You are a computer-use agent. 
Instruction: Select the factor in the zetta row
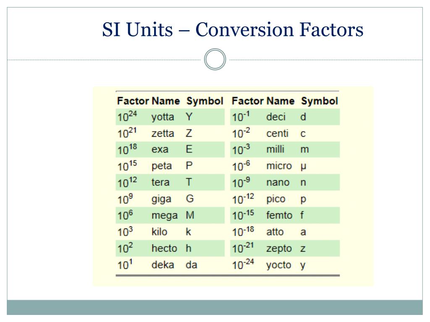tap(127, 132)
